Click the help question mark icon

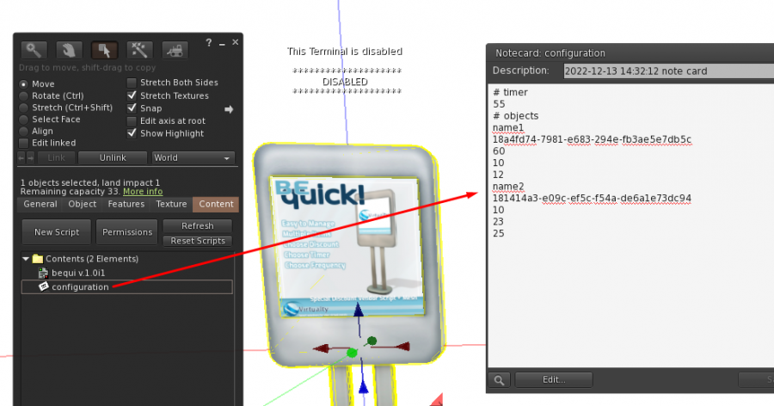click(x=209, y=42)
